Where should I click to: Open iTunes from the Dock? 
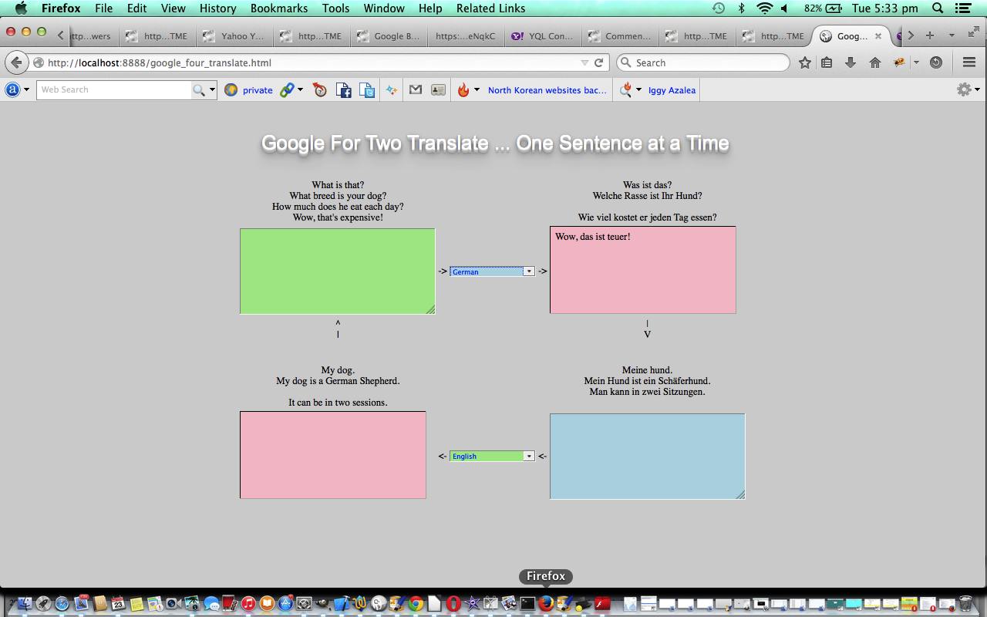click(248, 603)
